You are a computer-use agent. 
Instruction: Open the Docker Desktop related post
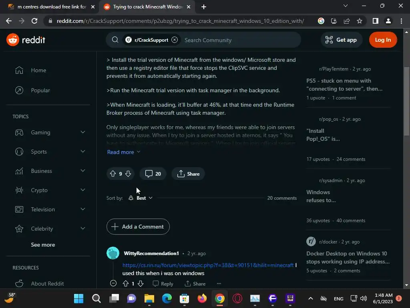(348, 257)
